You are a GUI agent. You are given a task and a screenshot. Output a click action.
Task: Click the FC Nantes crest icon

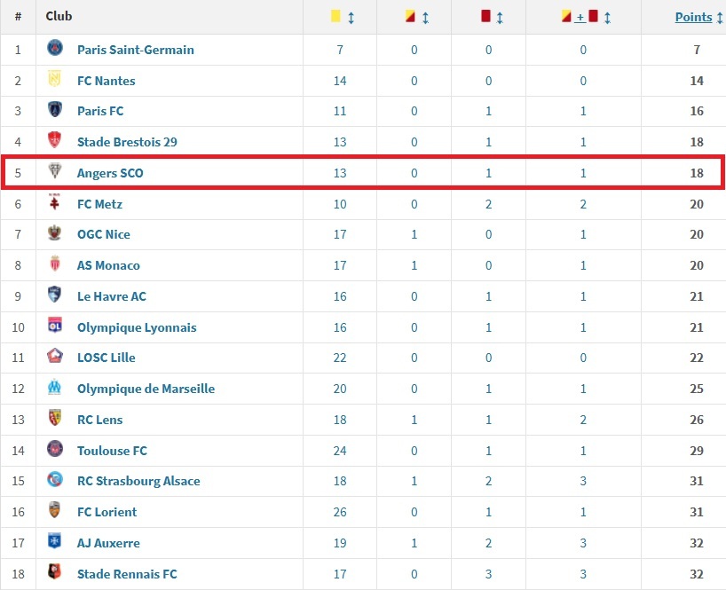pos(55,80)
